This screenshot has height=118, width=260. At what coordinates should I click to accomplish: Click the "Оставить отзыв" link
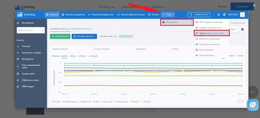point(237,23)
